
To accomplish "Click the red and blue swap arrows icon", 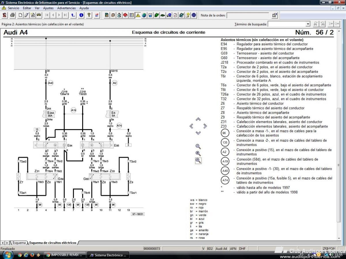I will pos(97,15).
